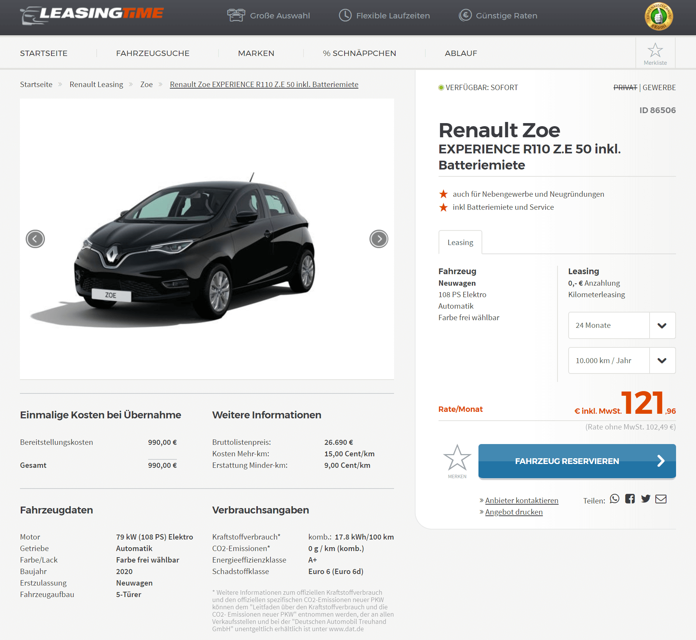The width and height of the screenshot is (696, 640).
Task: Click 'Euro 6 (Euro 6d)' Schadstoffklasse value
Action: 336,571
